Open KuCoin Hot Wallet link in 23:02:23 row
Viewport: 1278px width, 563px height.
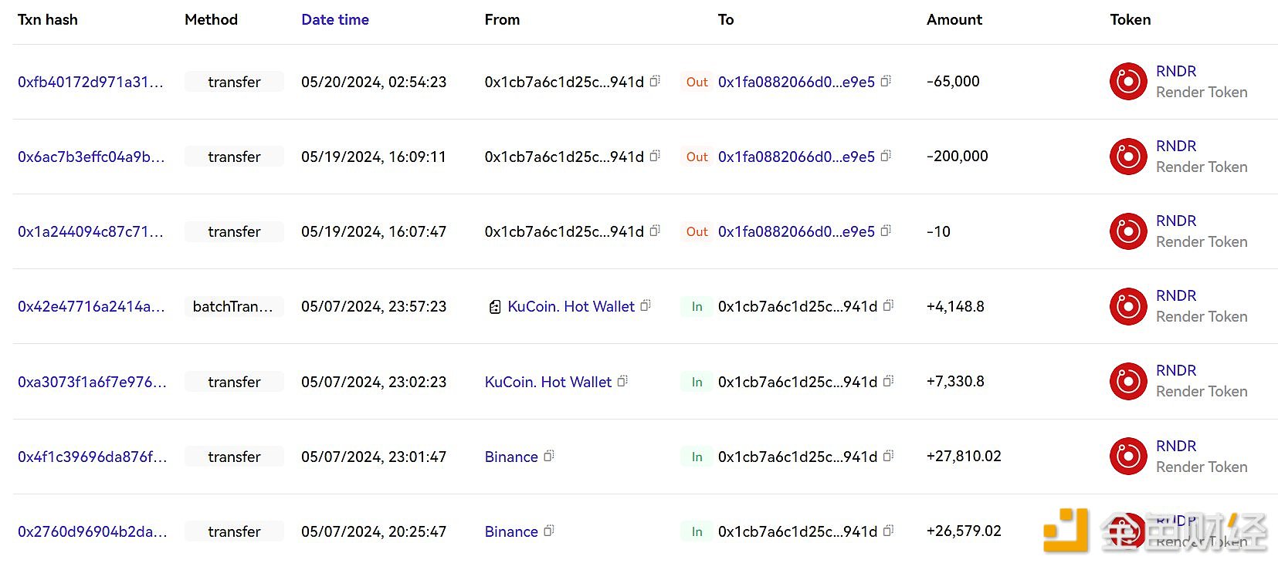click(x=547, y=382)
